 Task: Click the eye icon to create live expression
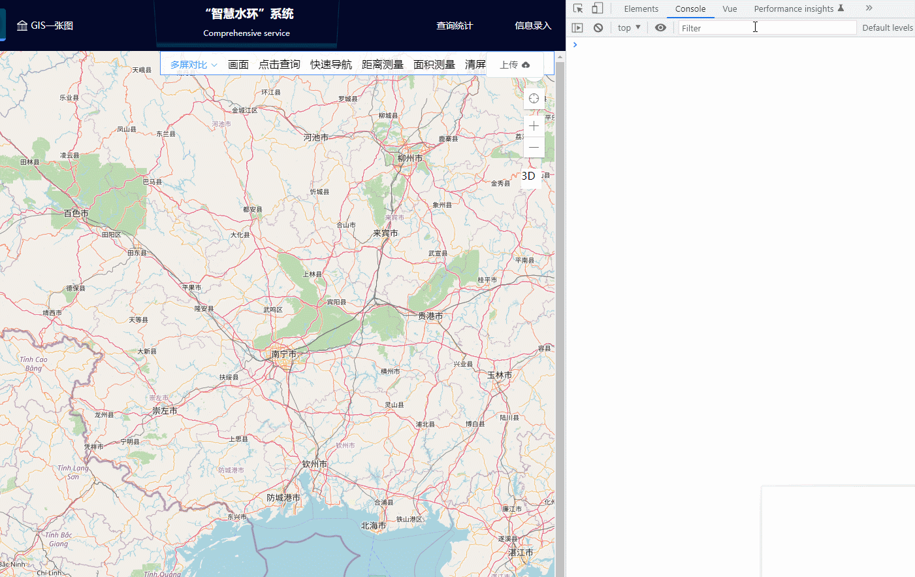tap(660, 27)
